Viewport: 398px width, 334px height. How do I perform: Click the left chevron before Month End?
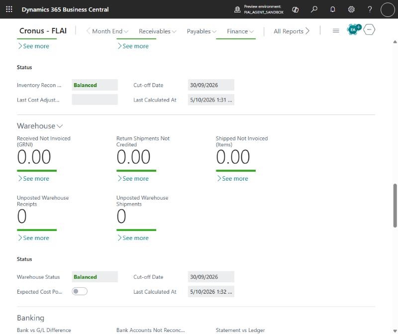(88, 31)
